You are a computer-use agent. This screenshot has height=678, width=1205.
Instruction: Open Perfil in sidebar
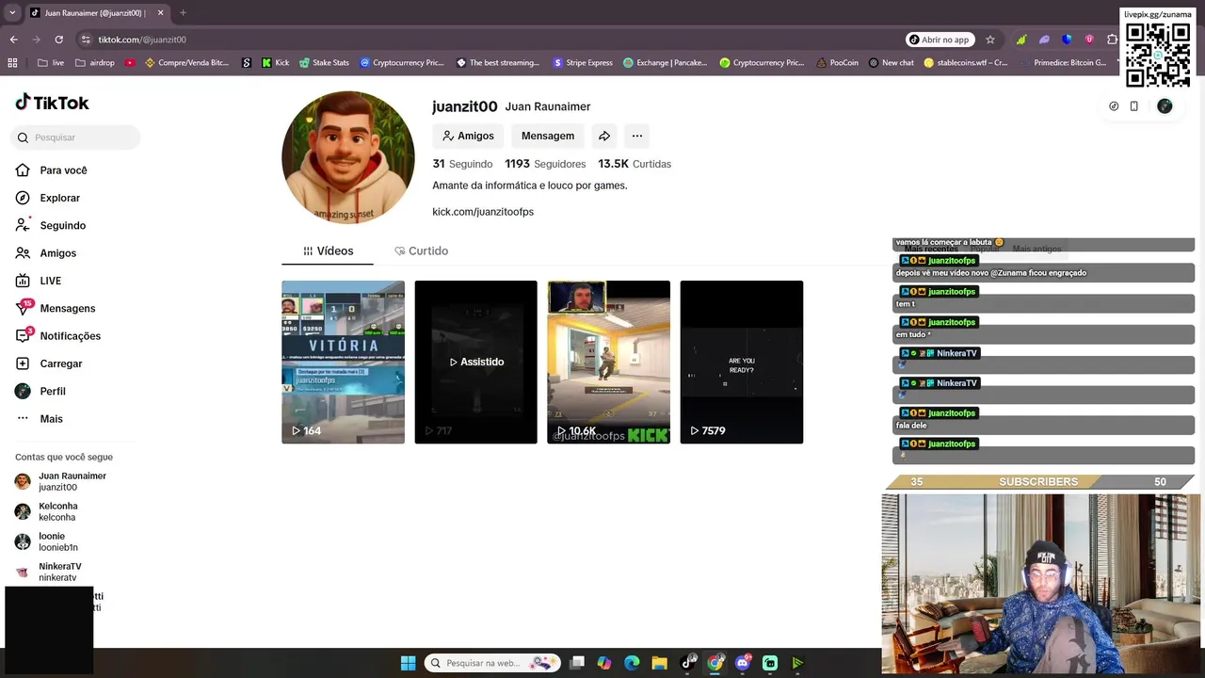coord(40,391)
